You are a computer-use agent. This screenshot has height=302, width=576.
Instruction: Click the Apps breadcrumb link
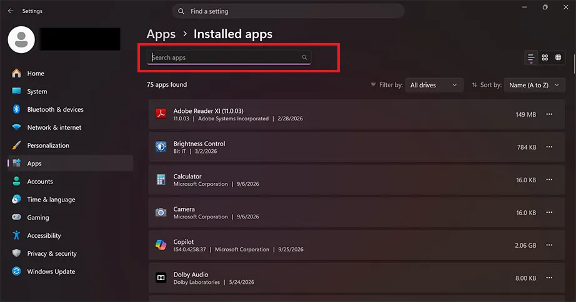coord(161,34)
